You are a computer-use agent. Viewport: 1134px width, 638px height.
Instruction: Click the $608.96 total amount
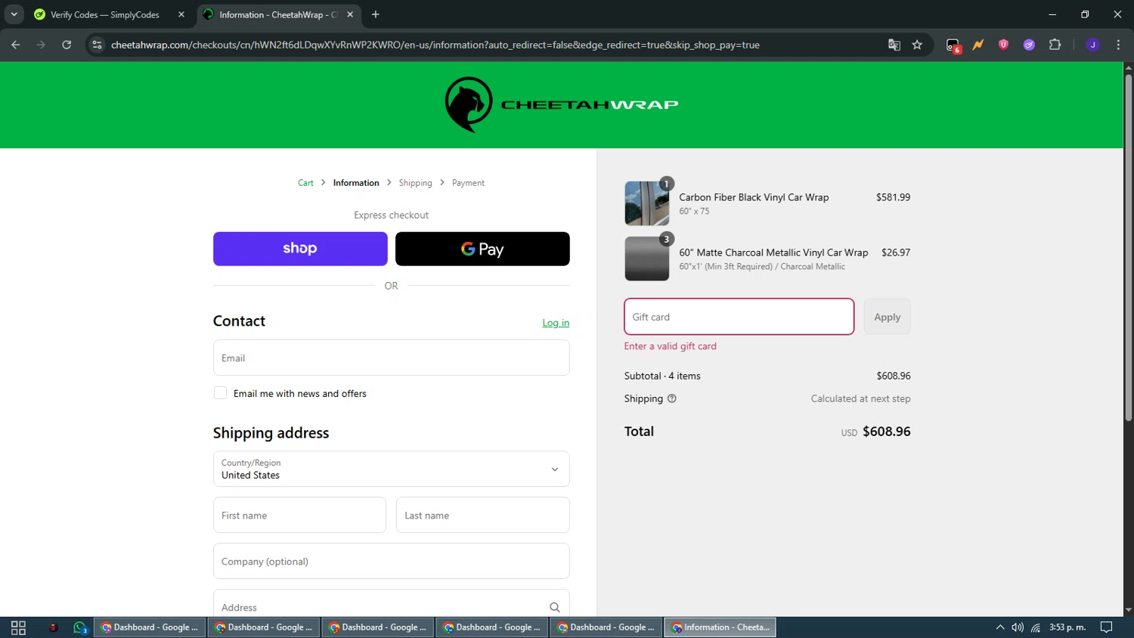[887, 432]
